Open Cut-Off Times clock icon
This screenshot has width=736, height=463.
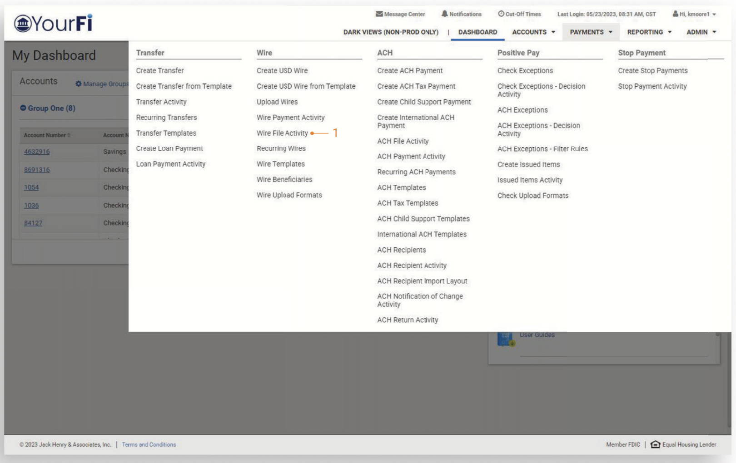501,14
